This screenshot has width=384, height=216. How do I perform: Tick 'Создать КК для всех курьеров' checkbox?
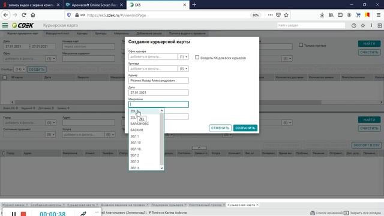pos(197,58)
